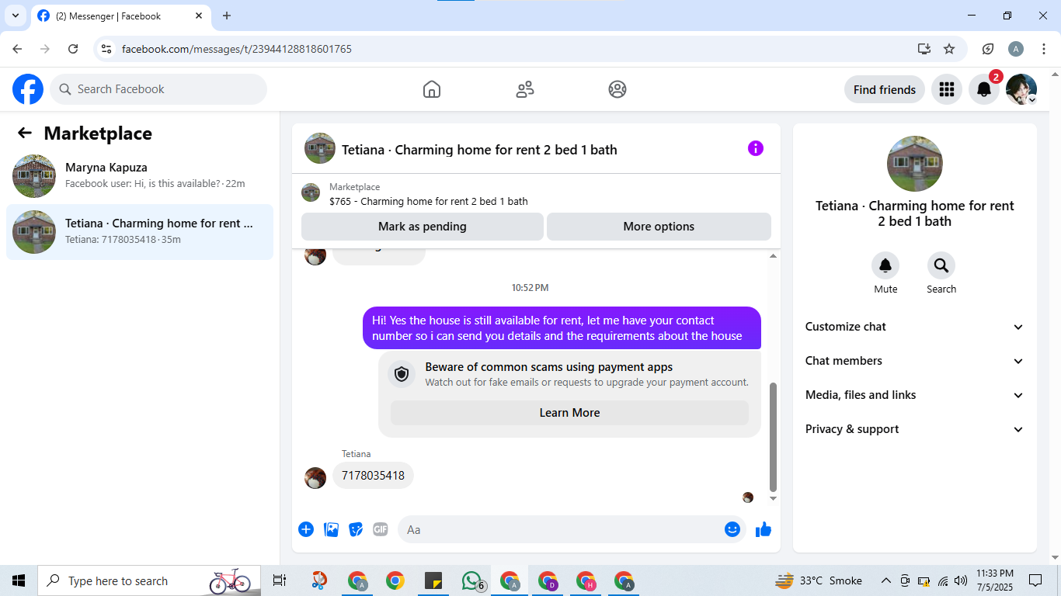The image size is (1061, 596).
Task: Click the More options button
Action: (x=659, y=227)
